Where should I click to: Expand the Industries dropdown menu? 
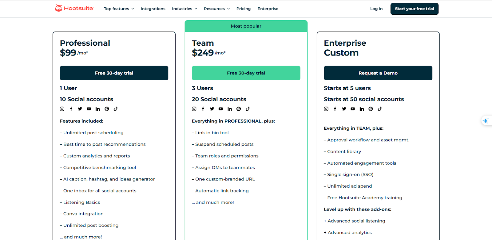point(184,9)
